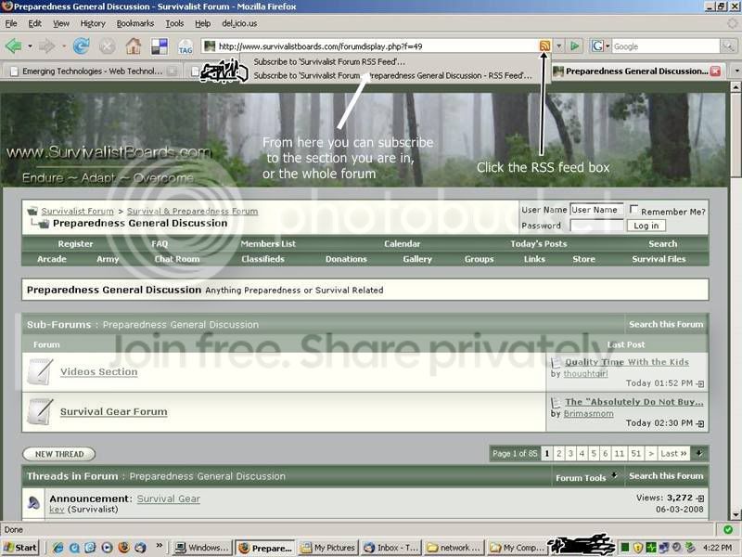Click the Stop loading icon
Image resolution: width=742 pixels, height=557 pixels.
coord(108,46)
